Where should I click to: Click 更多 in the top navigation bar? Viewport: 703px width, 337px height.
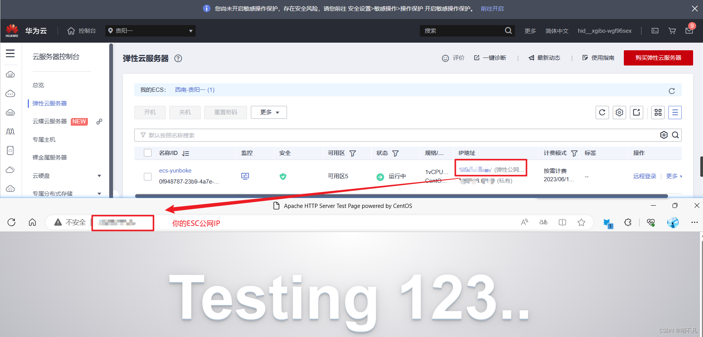(530, 31)
